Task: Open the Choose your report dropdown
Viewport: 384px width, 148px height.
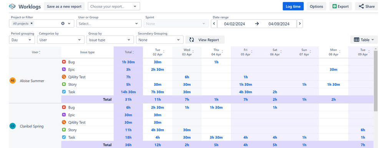Action: tap(114, 7)
